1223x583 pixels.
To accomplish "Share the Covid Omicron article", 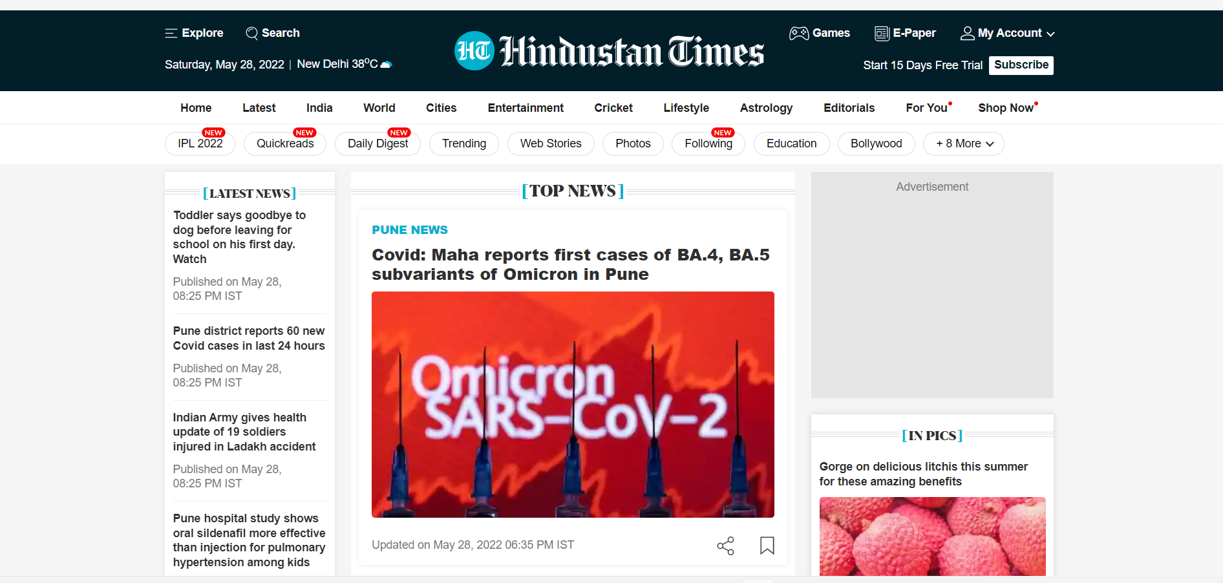I will pos(725,546).
